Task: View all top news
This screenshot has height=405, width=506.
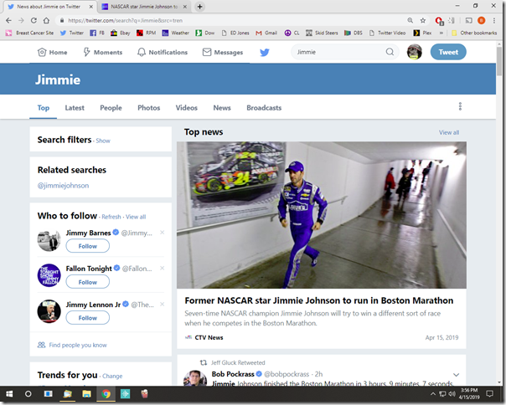Action: tap(448, 132)
